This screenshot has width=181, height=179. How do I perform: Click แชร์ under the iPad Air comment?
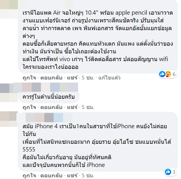tap(72, 78)
